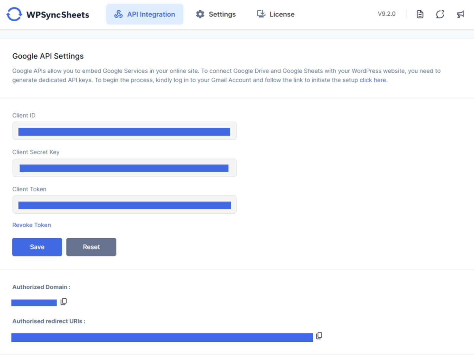Viewport: 474px width, 355px height.
Task: Switch to the API Integration tab
Action: [145, 14]
